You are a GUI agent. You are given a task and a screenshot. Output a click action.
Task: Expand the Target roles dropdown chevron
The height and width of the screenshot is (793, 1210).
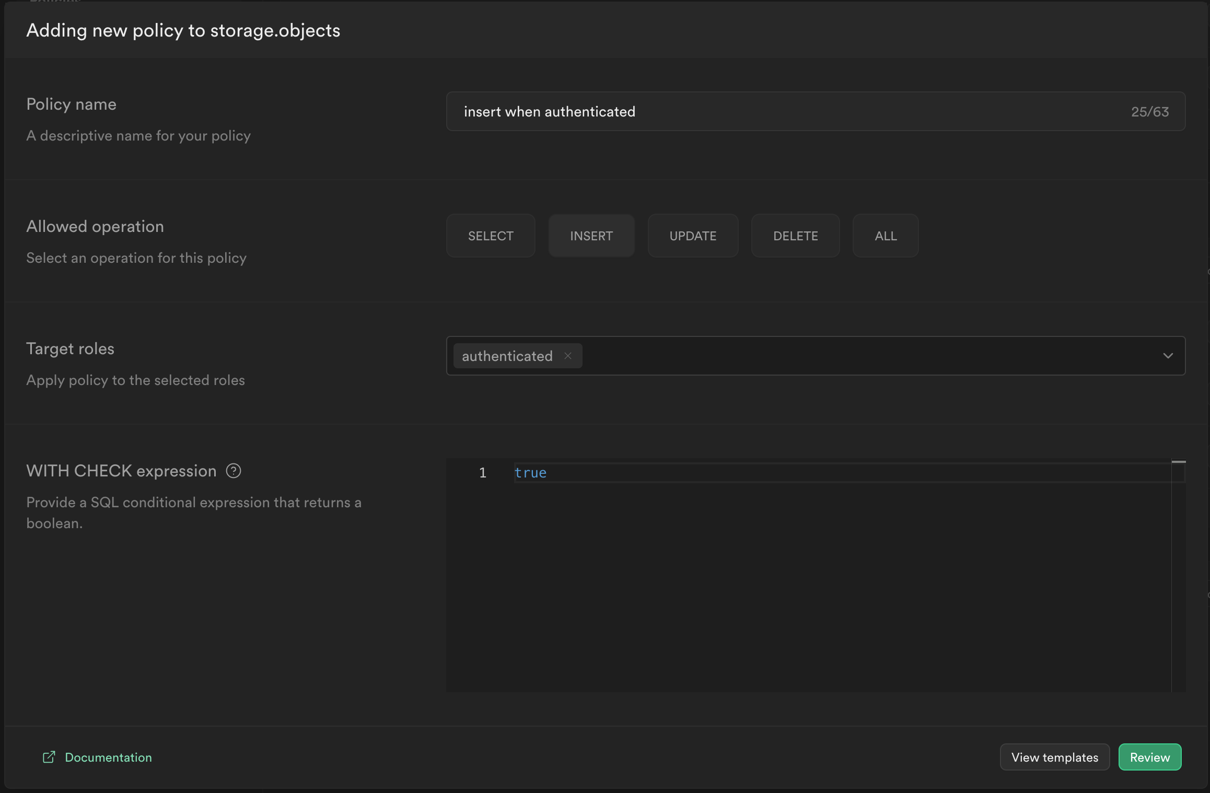coord(1168,356)
